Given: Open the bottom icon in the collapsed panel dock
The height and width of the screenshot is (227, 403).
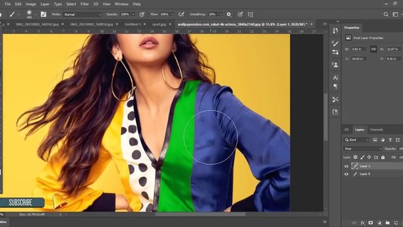Looking at the screenshot, I should [x=335, y=112].
